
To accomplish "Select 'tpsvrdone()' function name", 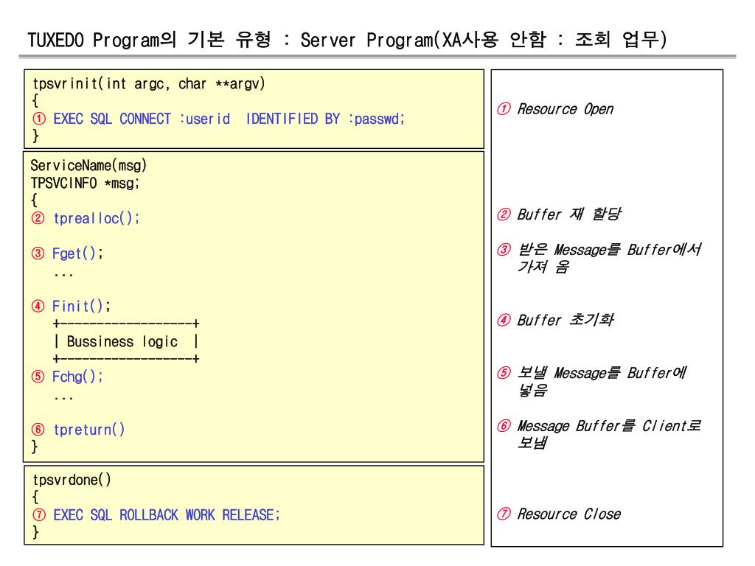I will 72,480.
